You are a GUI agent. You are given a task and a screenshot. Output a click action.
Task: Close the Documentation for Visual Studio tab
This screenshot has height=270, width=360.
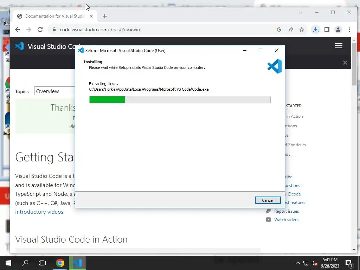91,16
